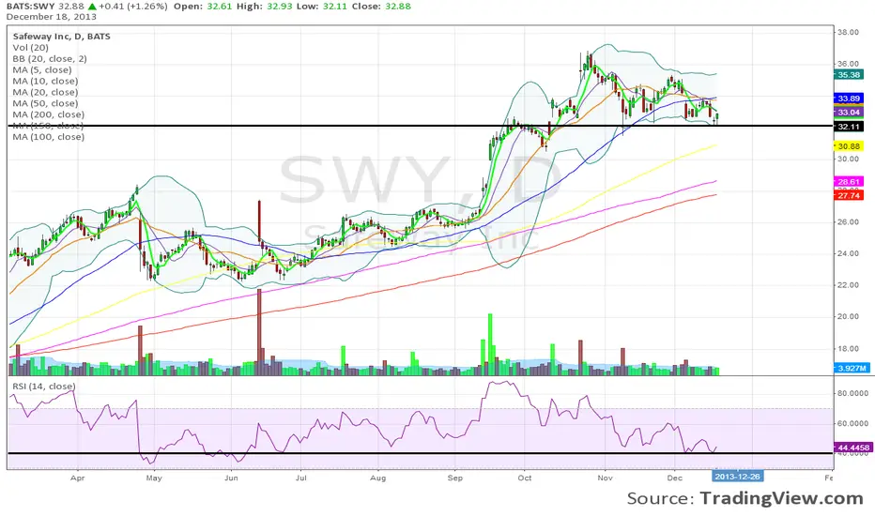Click the Source: TradingView.com credit text
Viewport: 875px width, 516px height.
click(745, 498)
